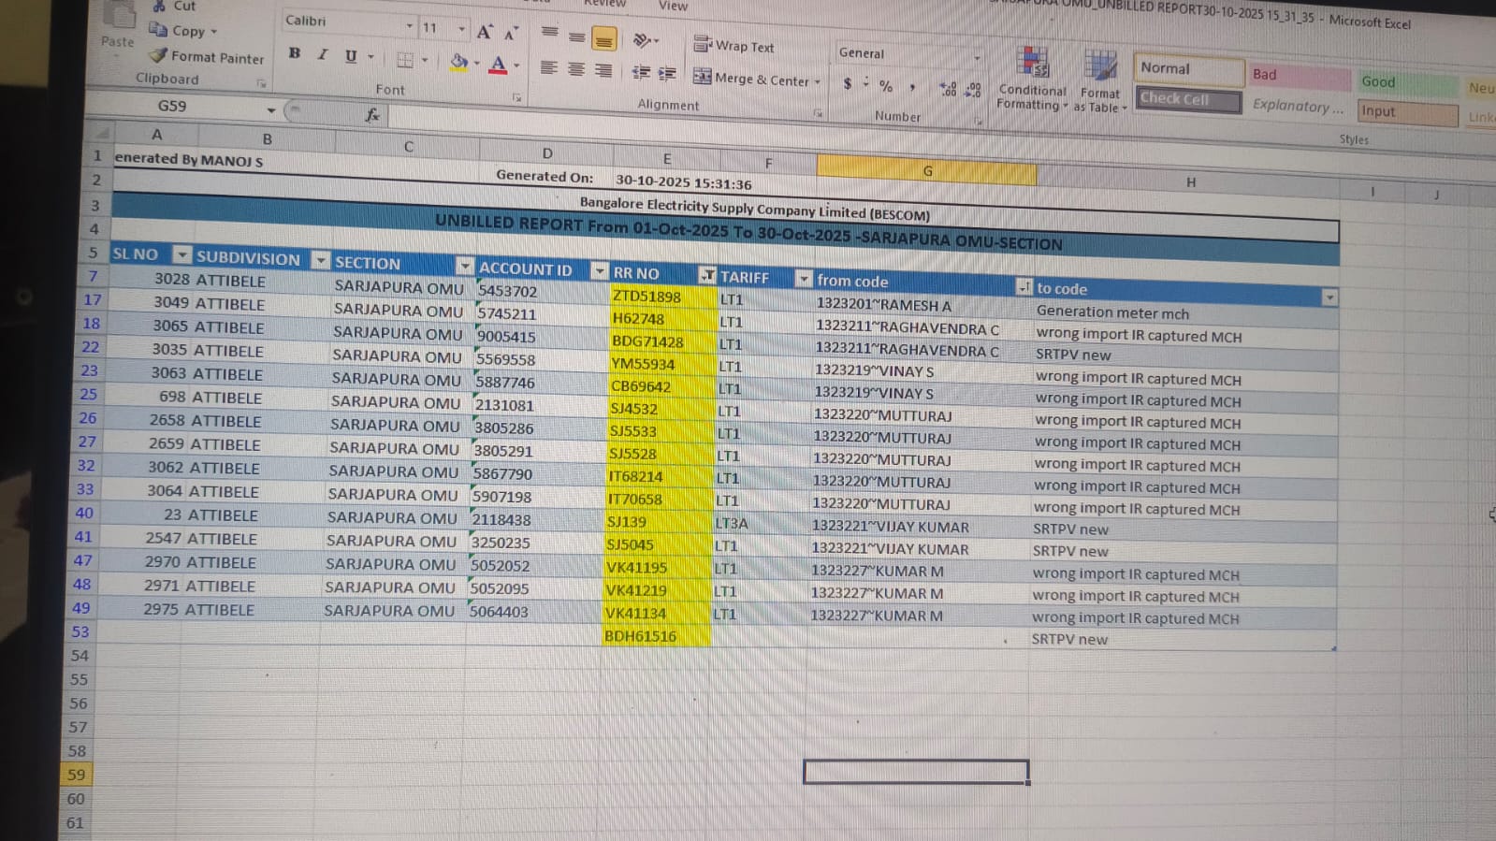
Task: Open TARIFF column filter dropdown
Action: (x=804, y=279)
